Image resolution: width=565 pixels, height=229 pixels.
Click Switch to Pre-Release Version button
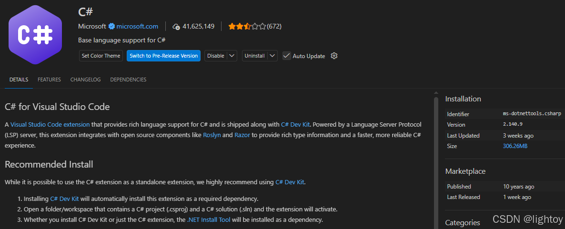pos(163,56)
